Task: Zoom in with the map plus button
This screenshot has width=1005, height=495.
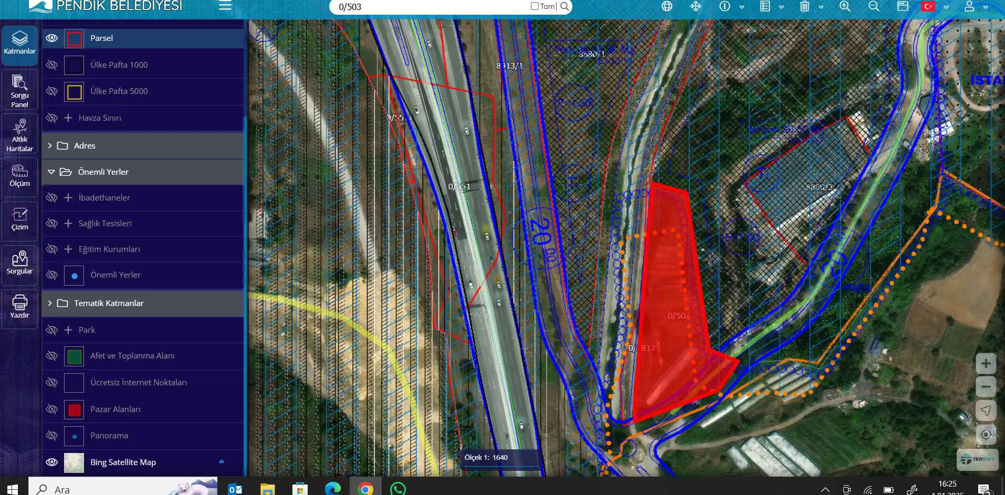Action: point(986,363)
